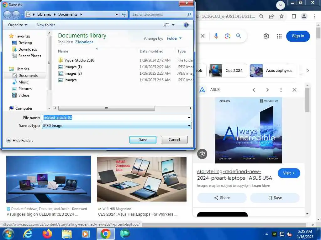321x240 pixels.
Task: Select Recent Places in navigation pane
Action: tap(27, 56)
